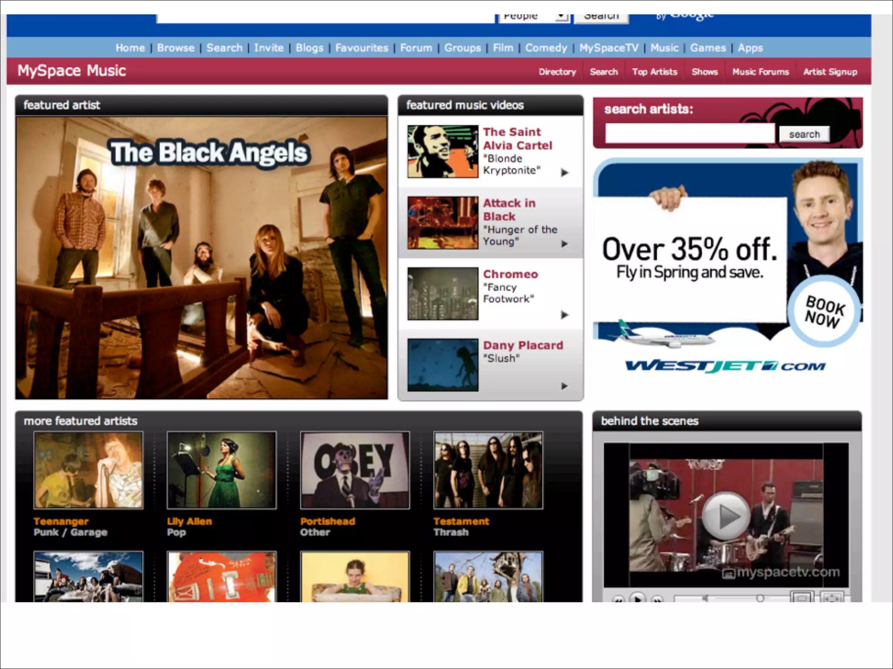Image resolution: width=893 pixels, height=669 pixels.
Task: Open The Saint Alvia Cartel link
Action: click(518, 139)
